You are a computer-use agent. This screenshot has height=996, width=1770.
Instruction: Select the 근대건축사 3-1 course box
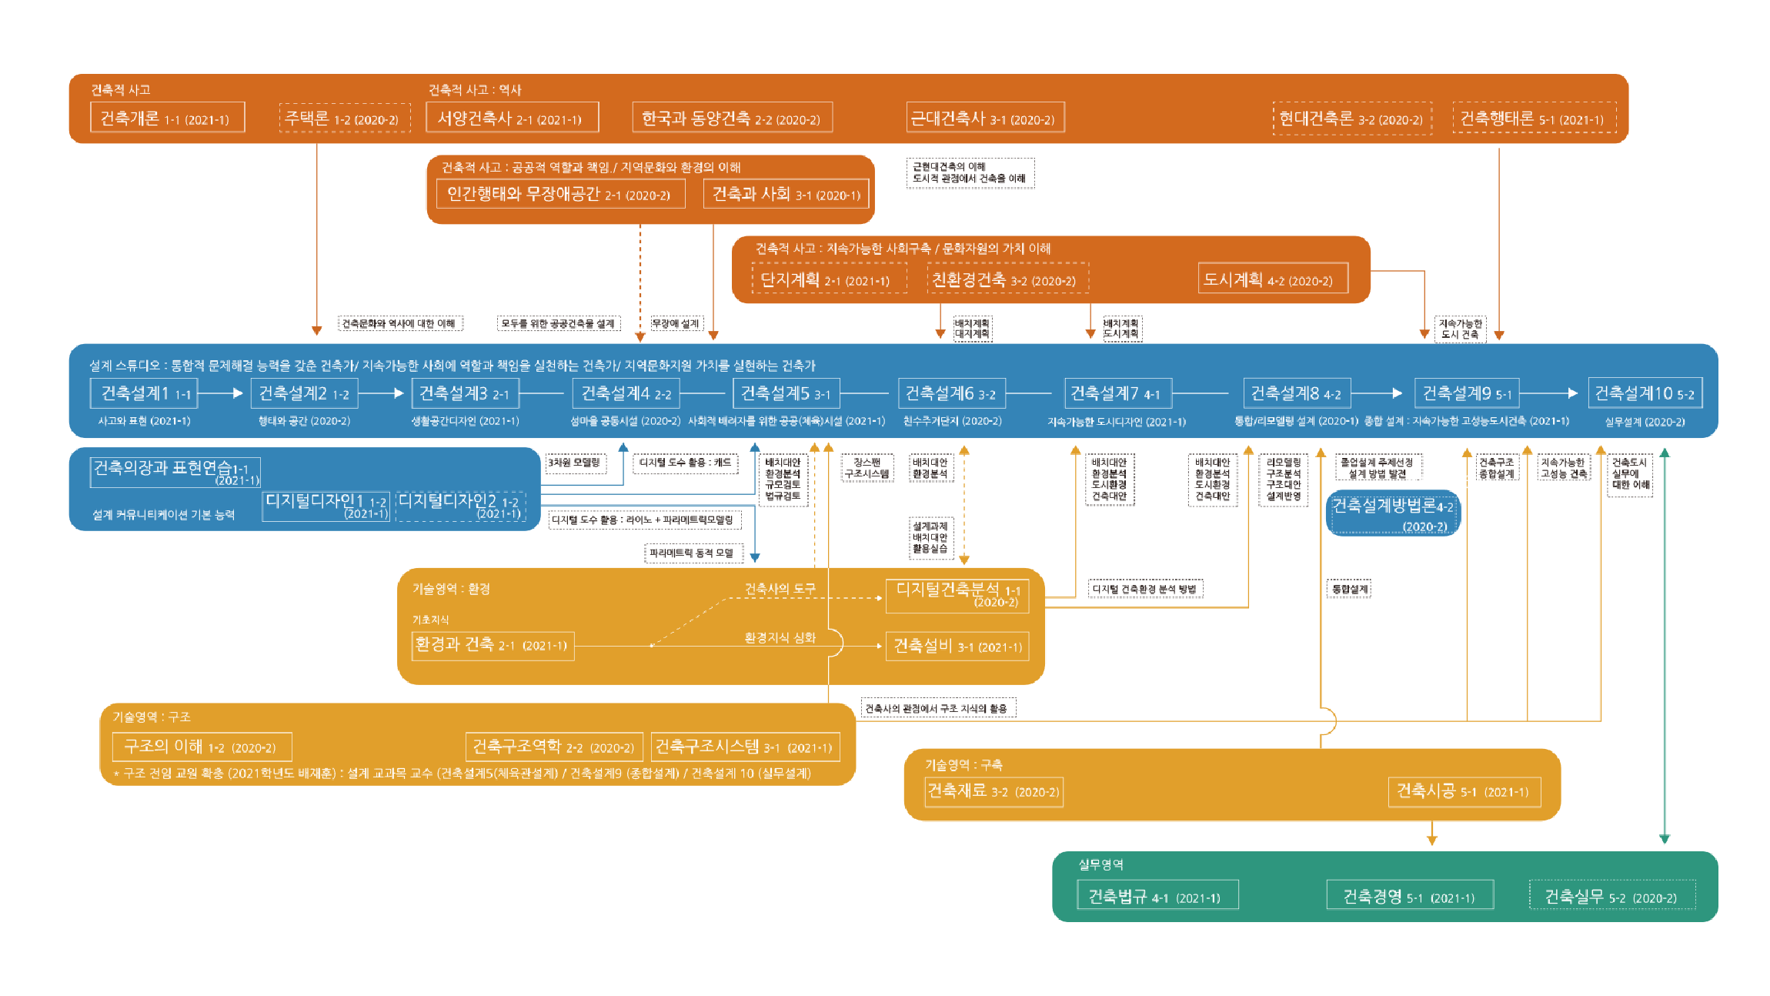tap(985, 118)
